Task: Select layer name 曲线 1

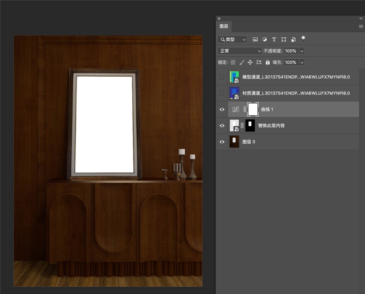Action: click(267, 109)
